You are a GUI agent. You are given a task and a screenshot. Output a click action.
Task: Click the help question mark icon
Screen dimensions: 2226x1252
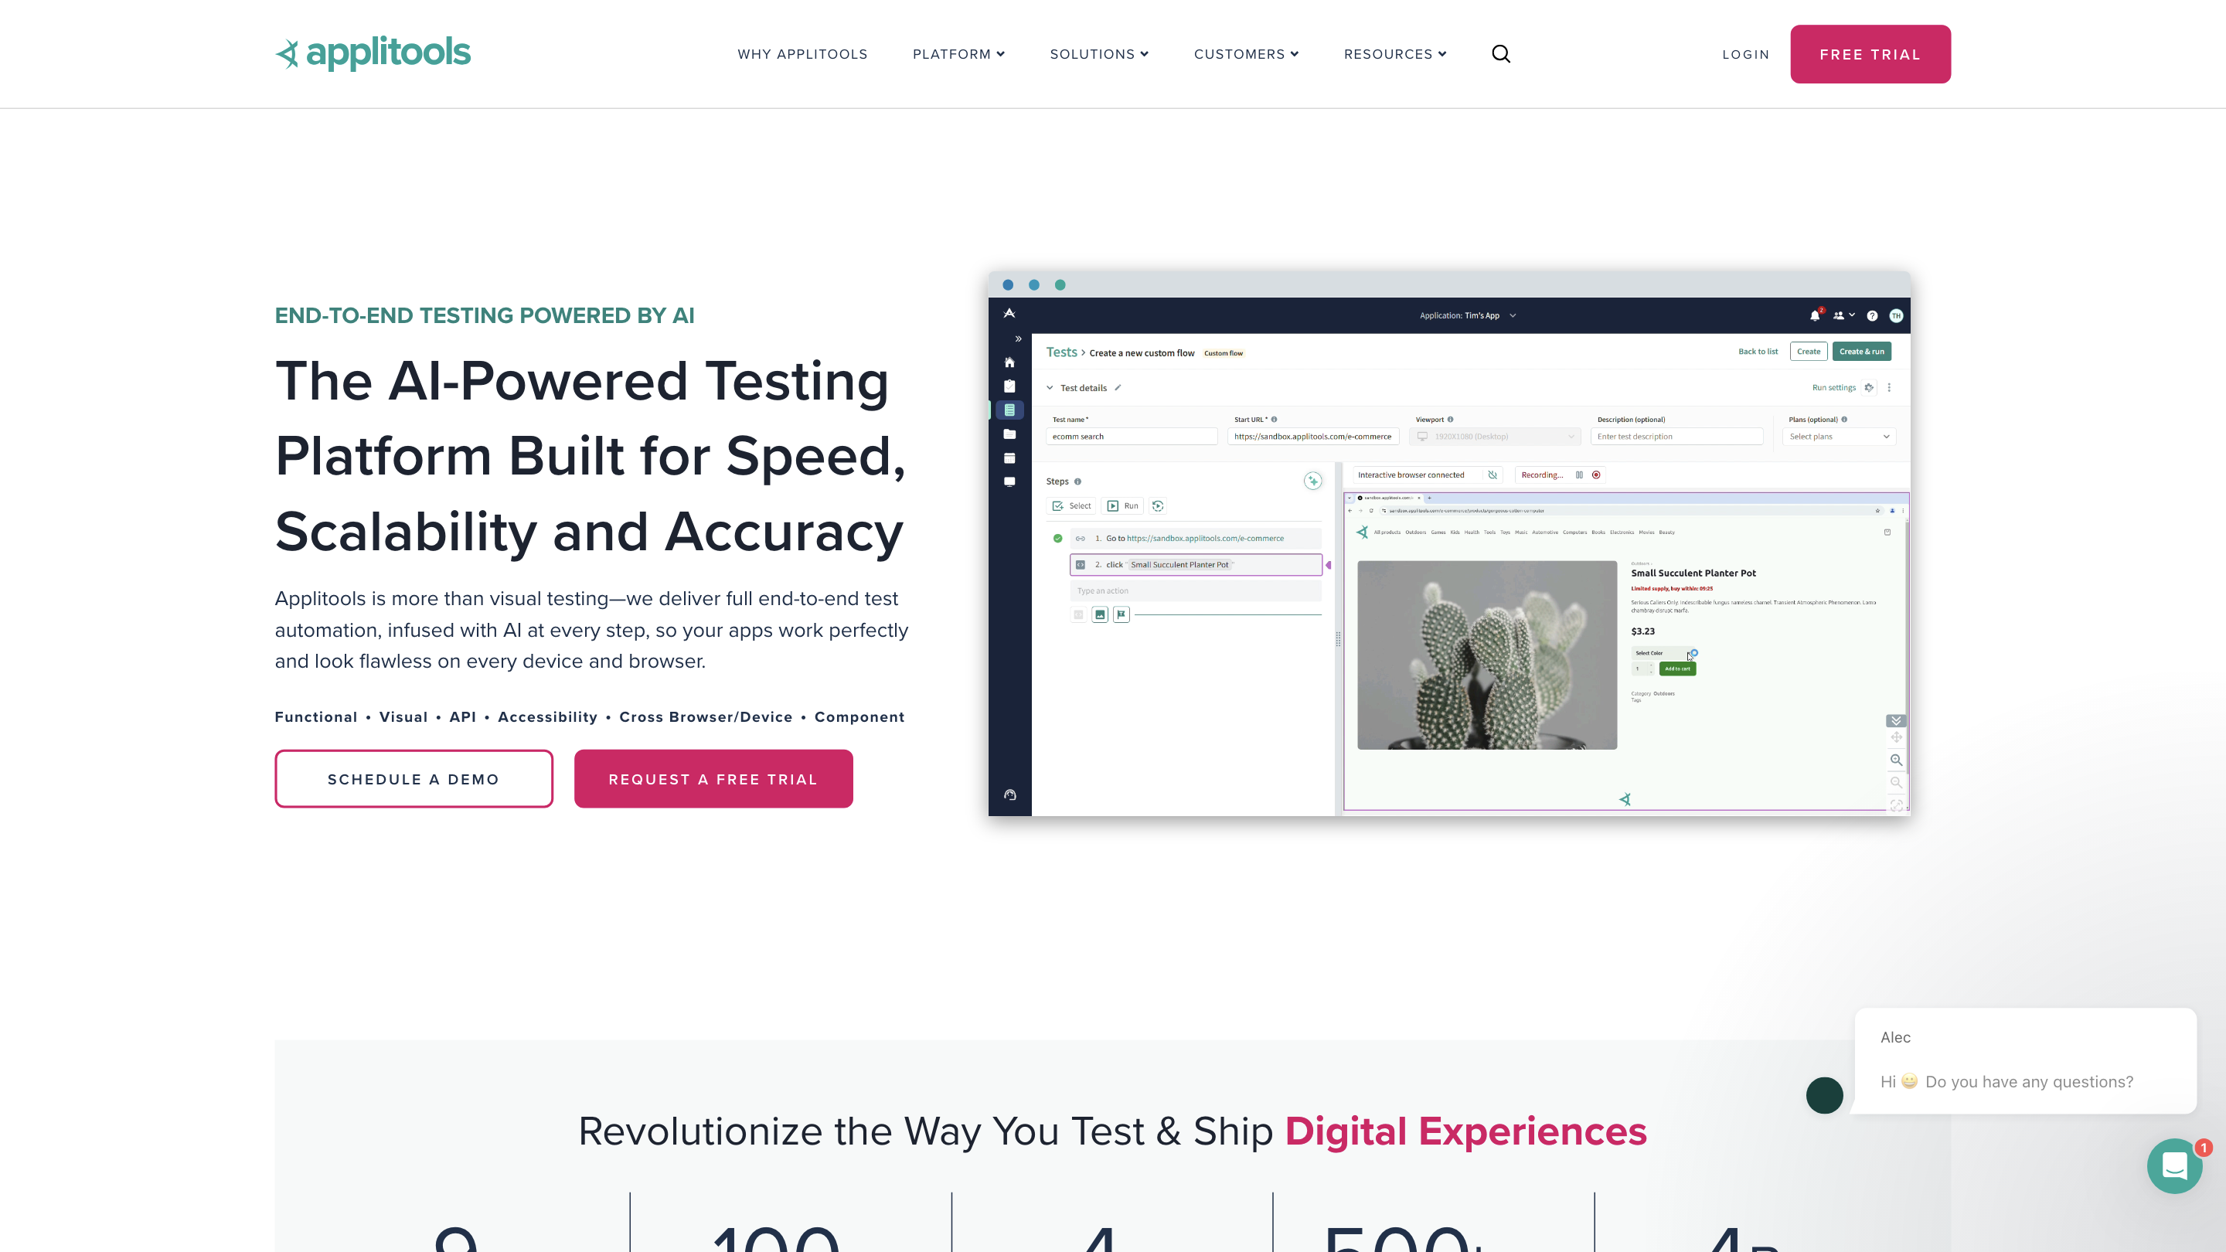coord(1872,315)
